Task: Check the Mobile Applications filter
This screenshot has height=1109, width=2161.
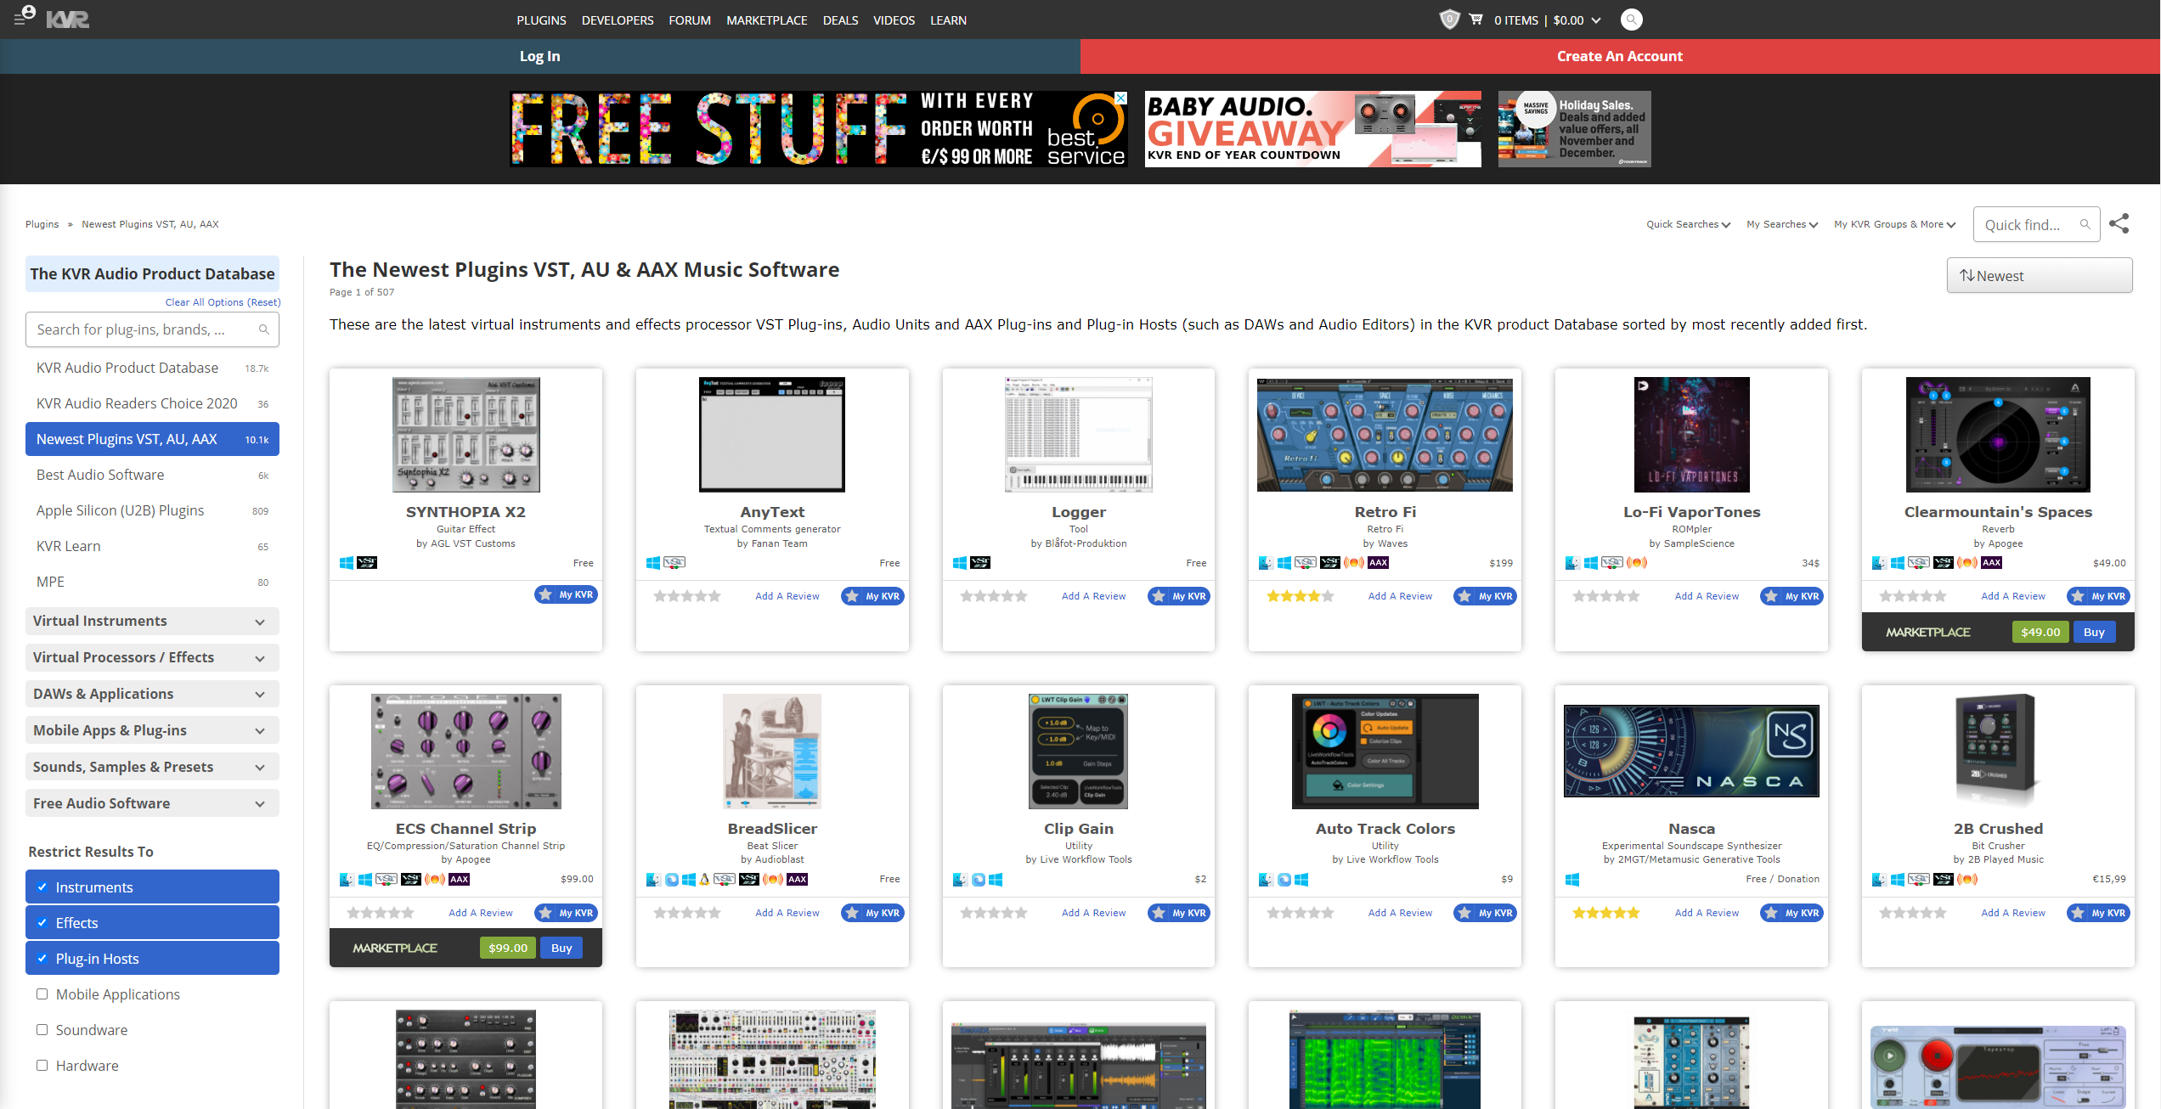Action: coord(42,994)
